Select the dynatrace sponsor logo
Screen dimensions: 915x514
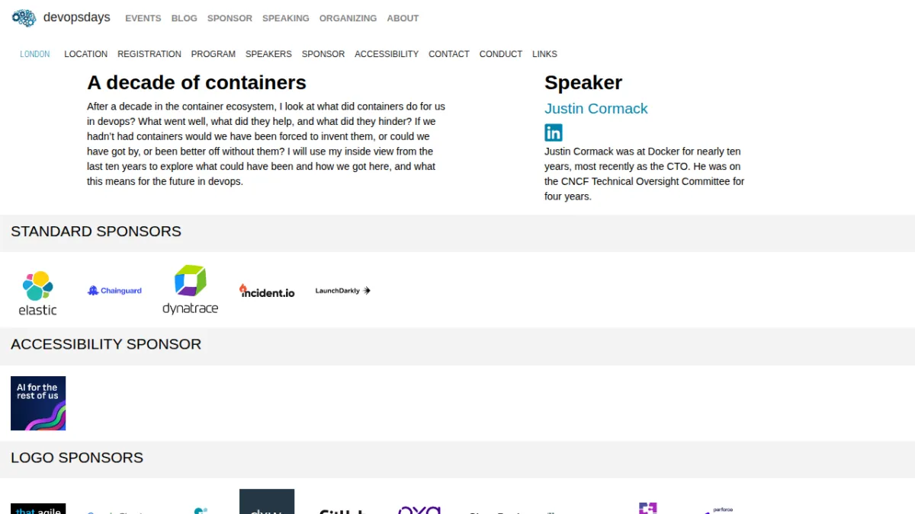(191, 290)
